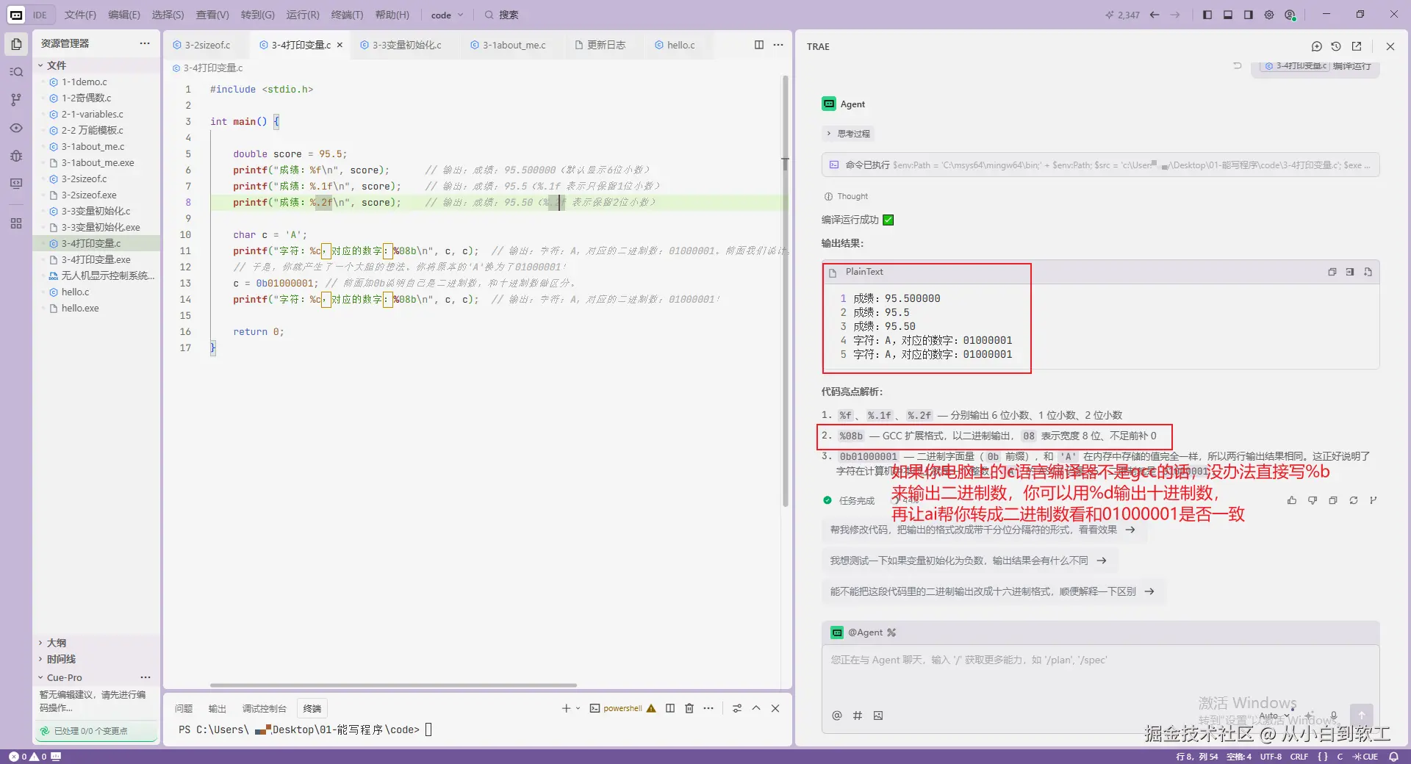The image size is (1411, 764).
Task: Switch to the 问题 panel tab
Action: point(184,708)
